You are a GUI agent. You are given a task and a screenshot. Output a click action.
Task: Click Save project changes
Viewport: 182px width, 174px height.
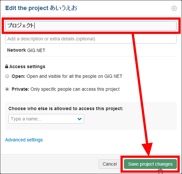pyautogui.click(x=150, y=164)
